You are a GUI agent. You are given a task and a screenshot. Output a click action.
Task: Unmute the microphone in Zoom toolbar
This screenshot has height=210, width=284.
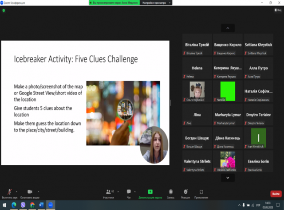[x=9, y=192]
